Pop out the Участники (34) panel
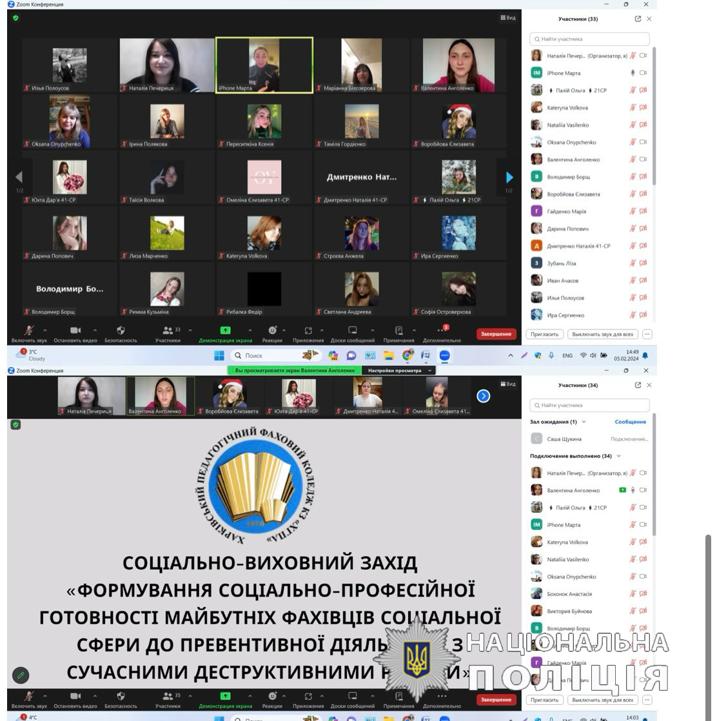The image size is (717, 721). pos(638,385)
